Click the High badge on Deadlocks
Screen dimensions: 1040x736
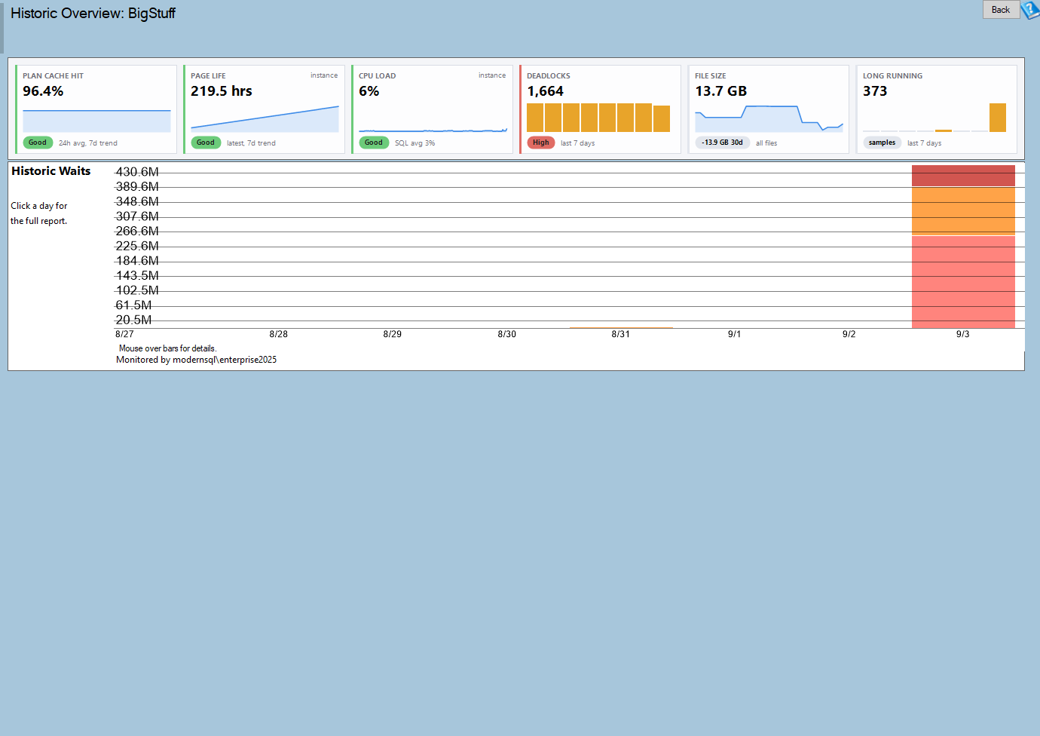(541, 143)
